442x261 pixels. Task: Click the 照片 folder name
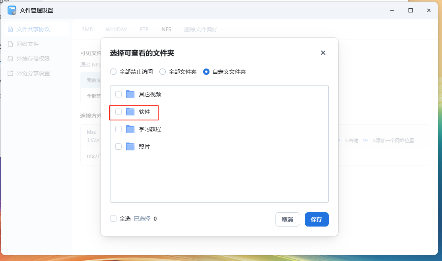click(144, 147)
